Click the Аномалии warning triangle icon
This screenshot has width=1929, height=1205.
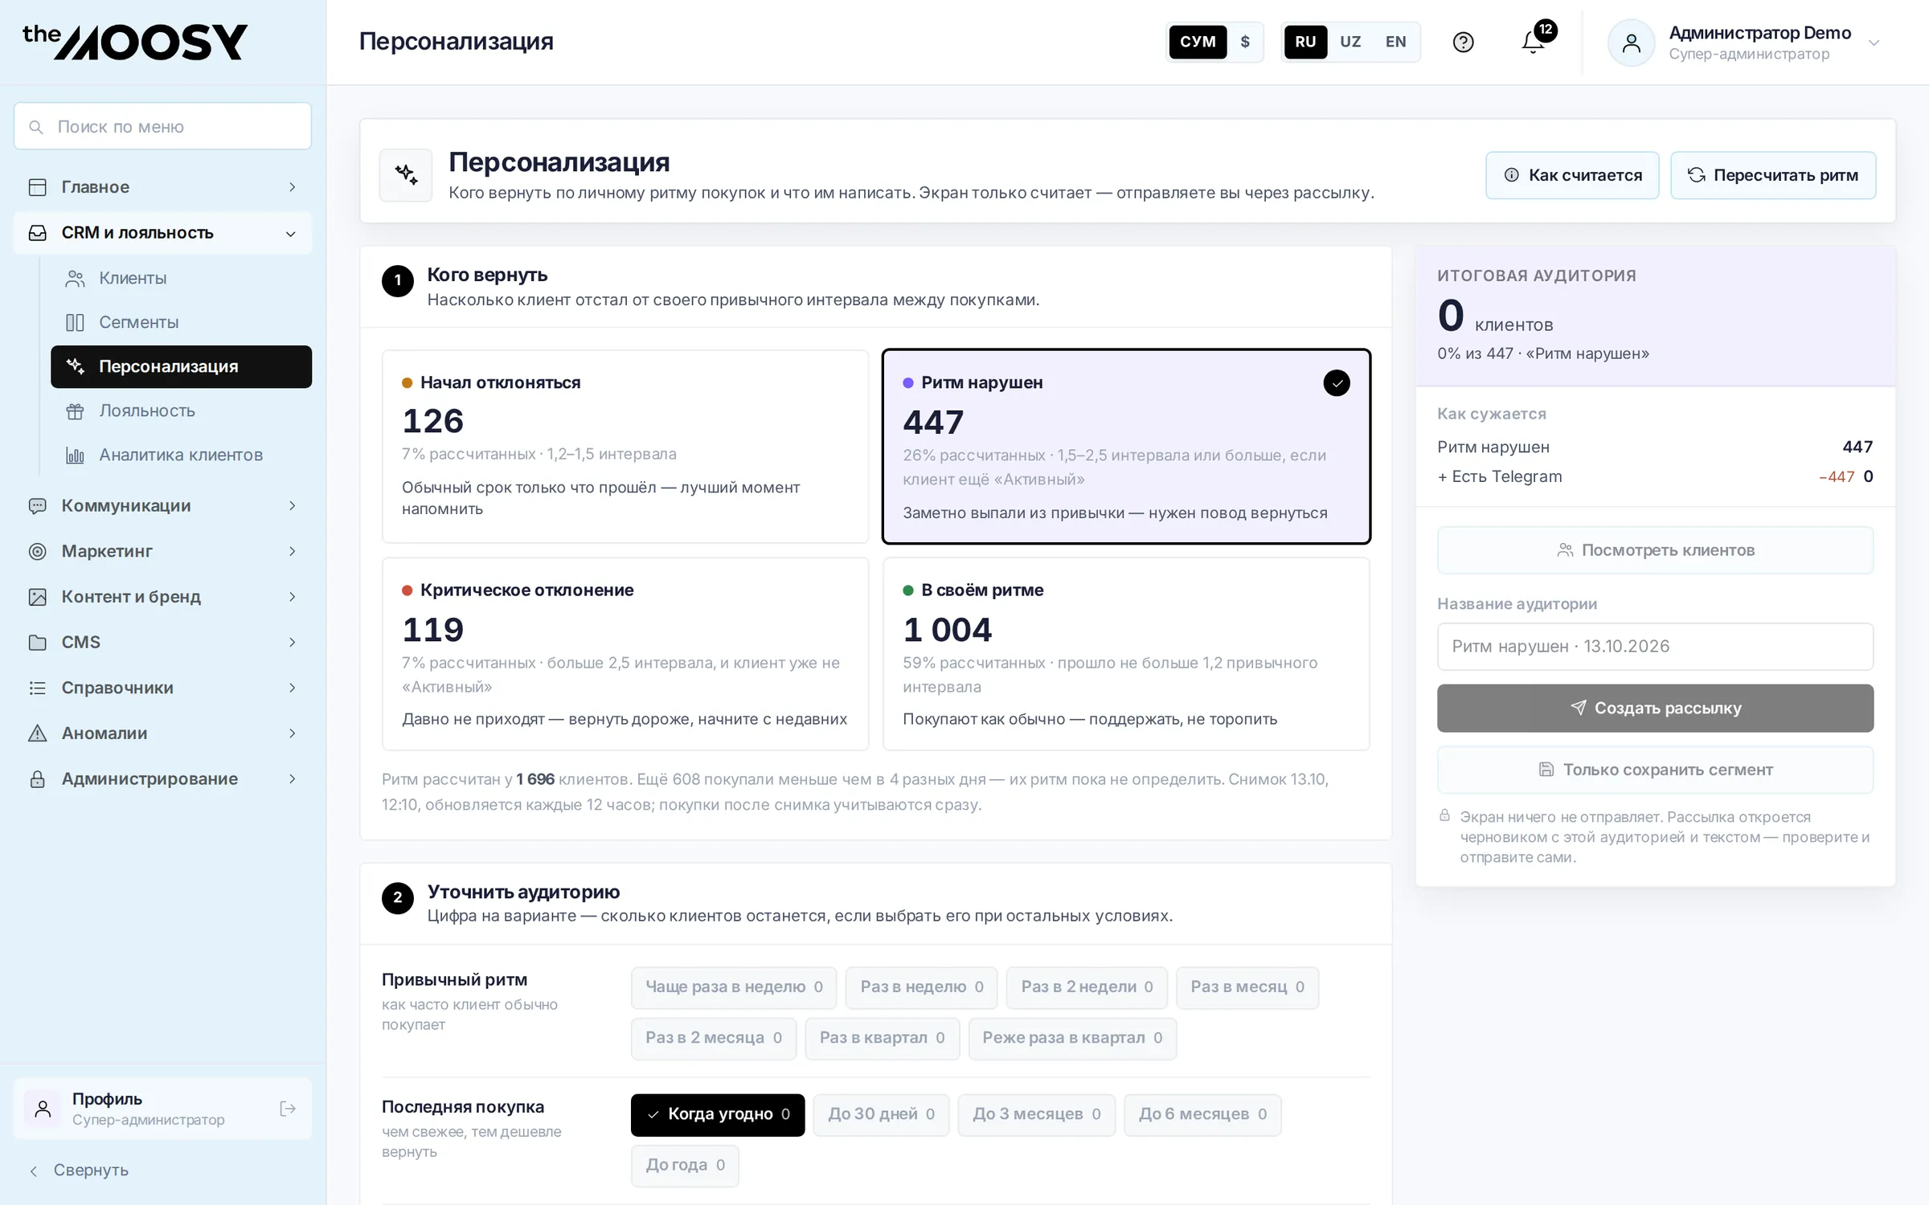point(37,733)
